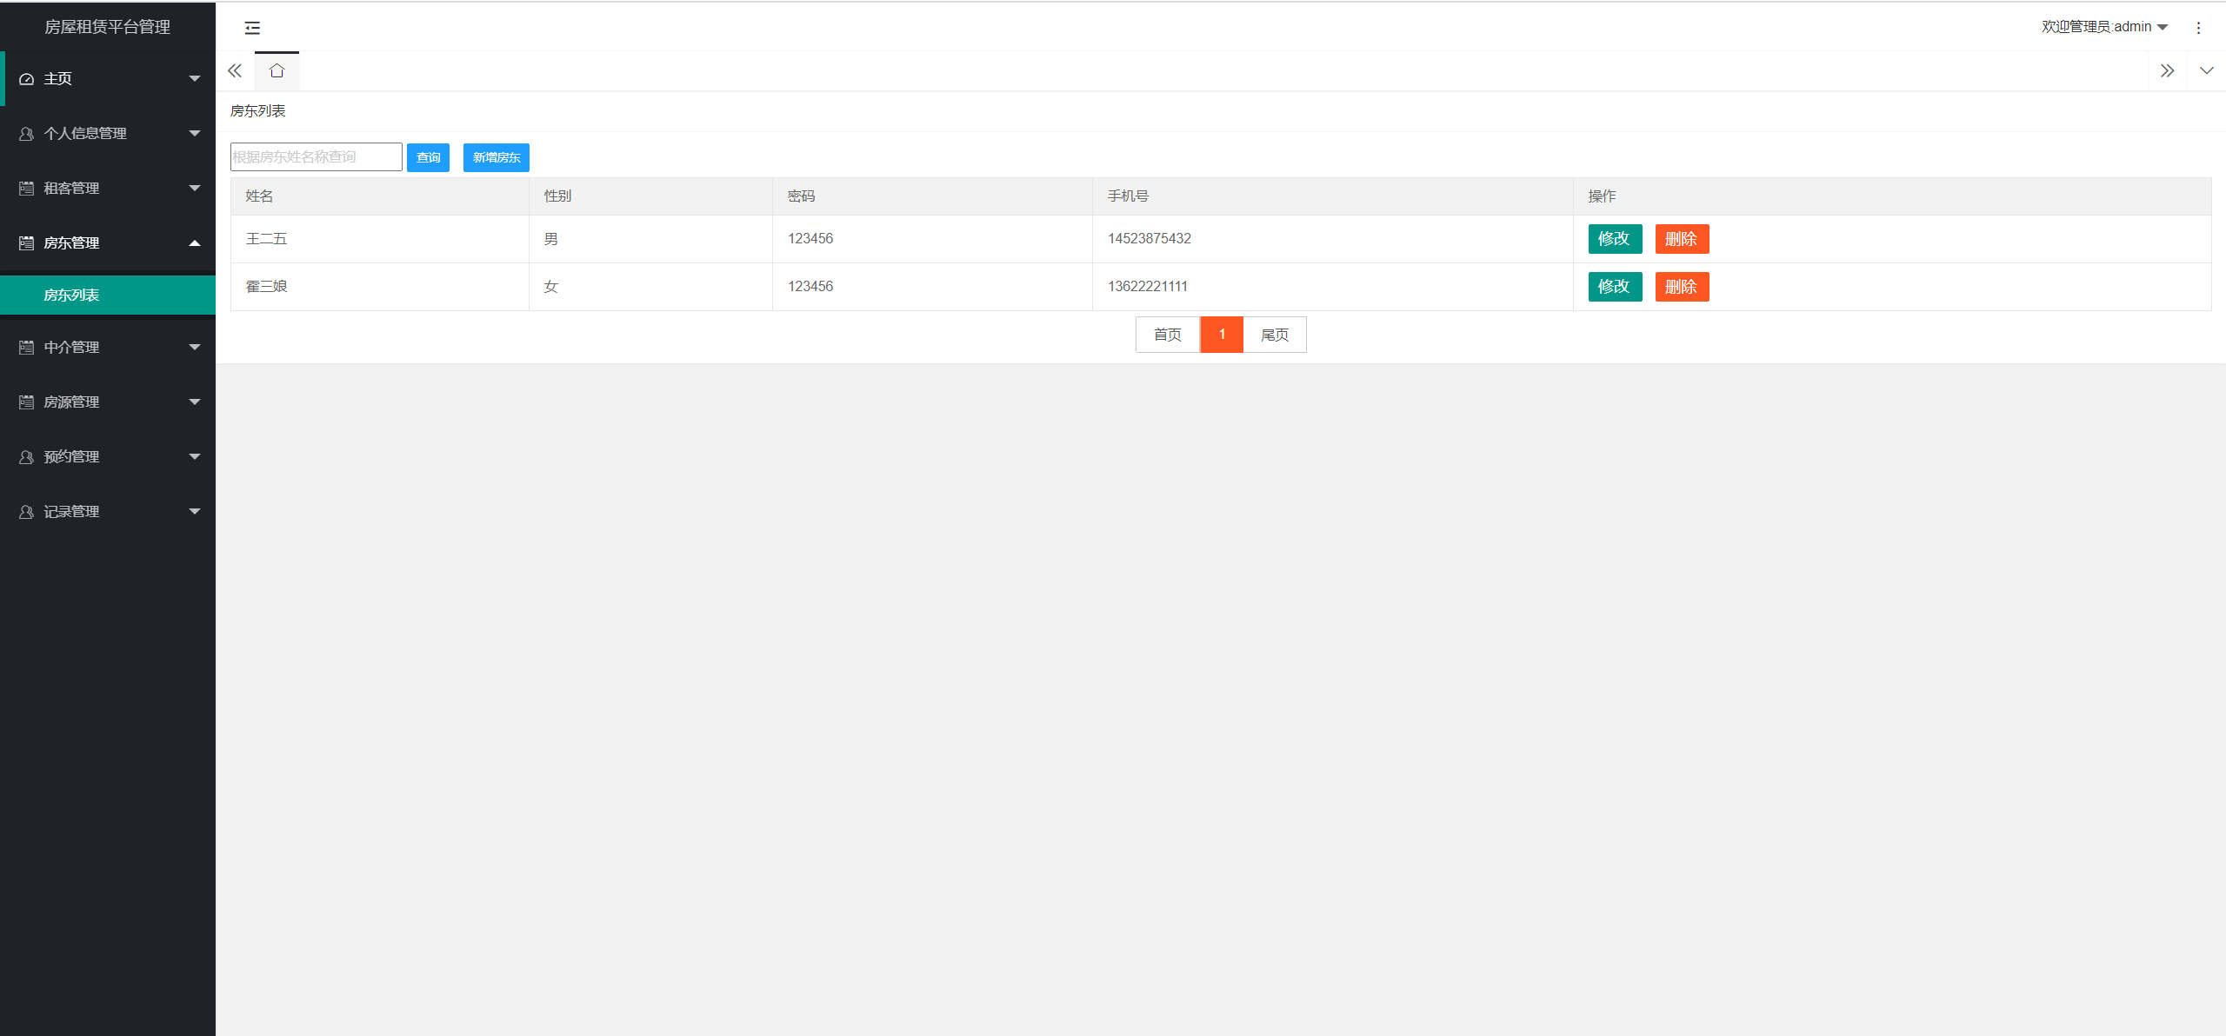Expand the 房源管理 menu
The height and width of the screenshot is (1036, 2226).
[x=108, y=402]
